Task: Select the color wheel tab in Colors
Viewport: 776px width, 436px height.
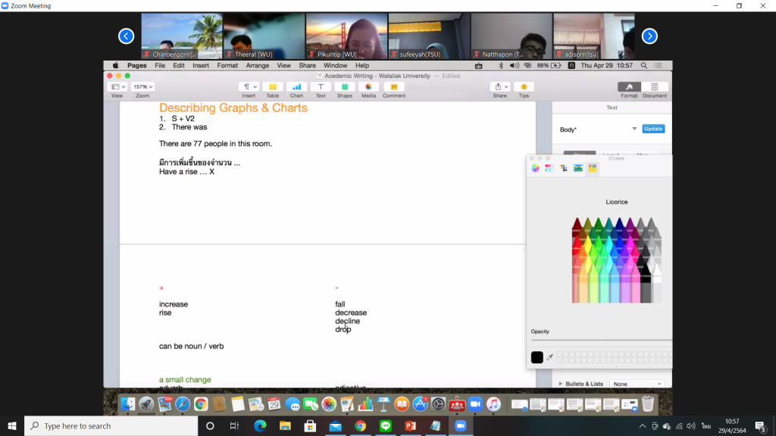Action: point(535,168)
